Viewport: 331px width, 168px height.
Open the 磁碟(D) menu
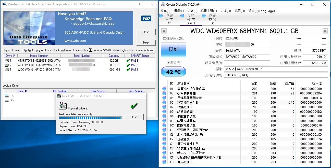[226, 11]
